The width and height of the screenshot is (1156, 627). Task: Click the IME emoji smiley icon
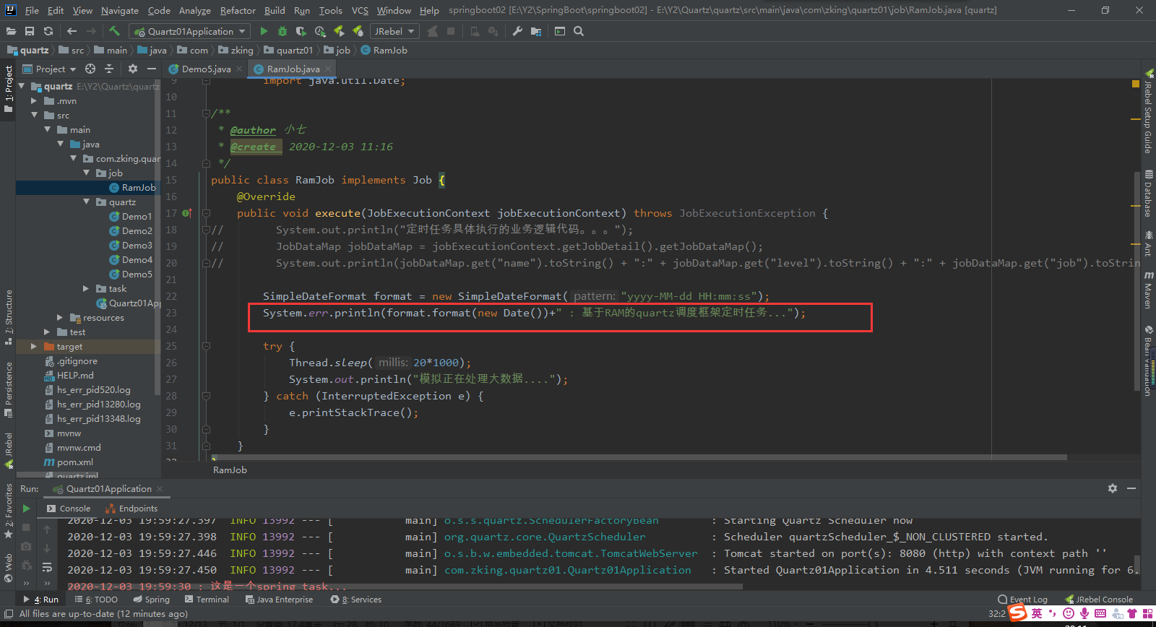(x=1069, y=613)
